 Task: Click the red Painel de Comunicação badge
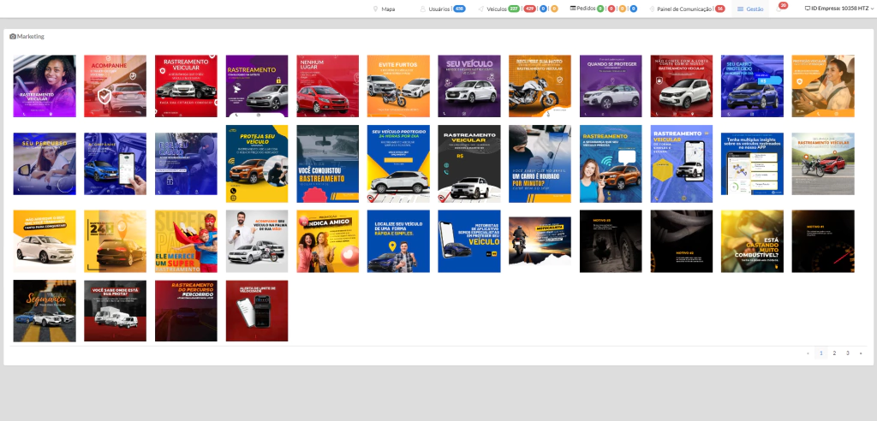pos(719,9)
